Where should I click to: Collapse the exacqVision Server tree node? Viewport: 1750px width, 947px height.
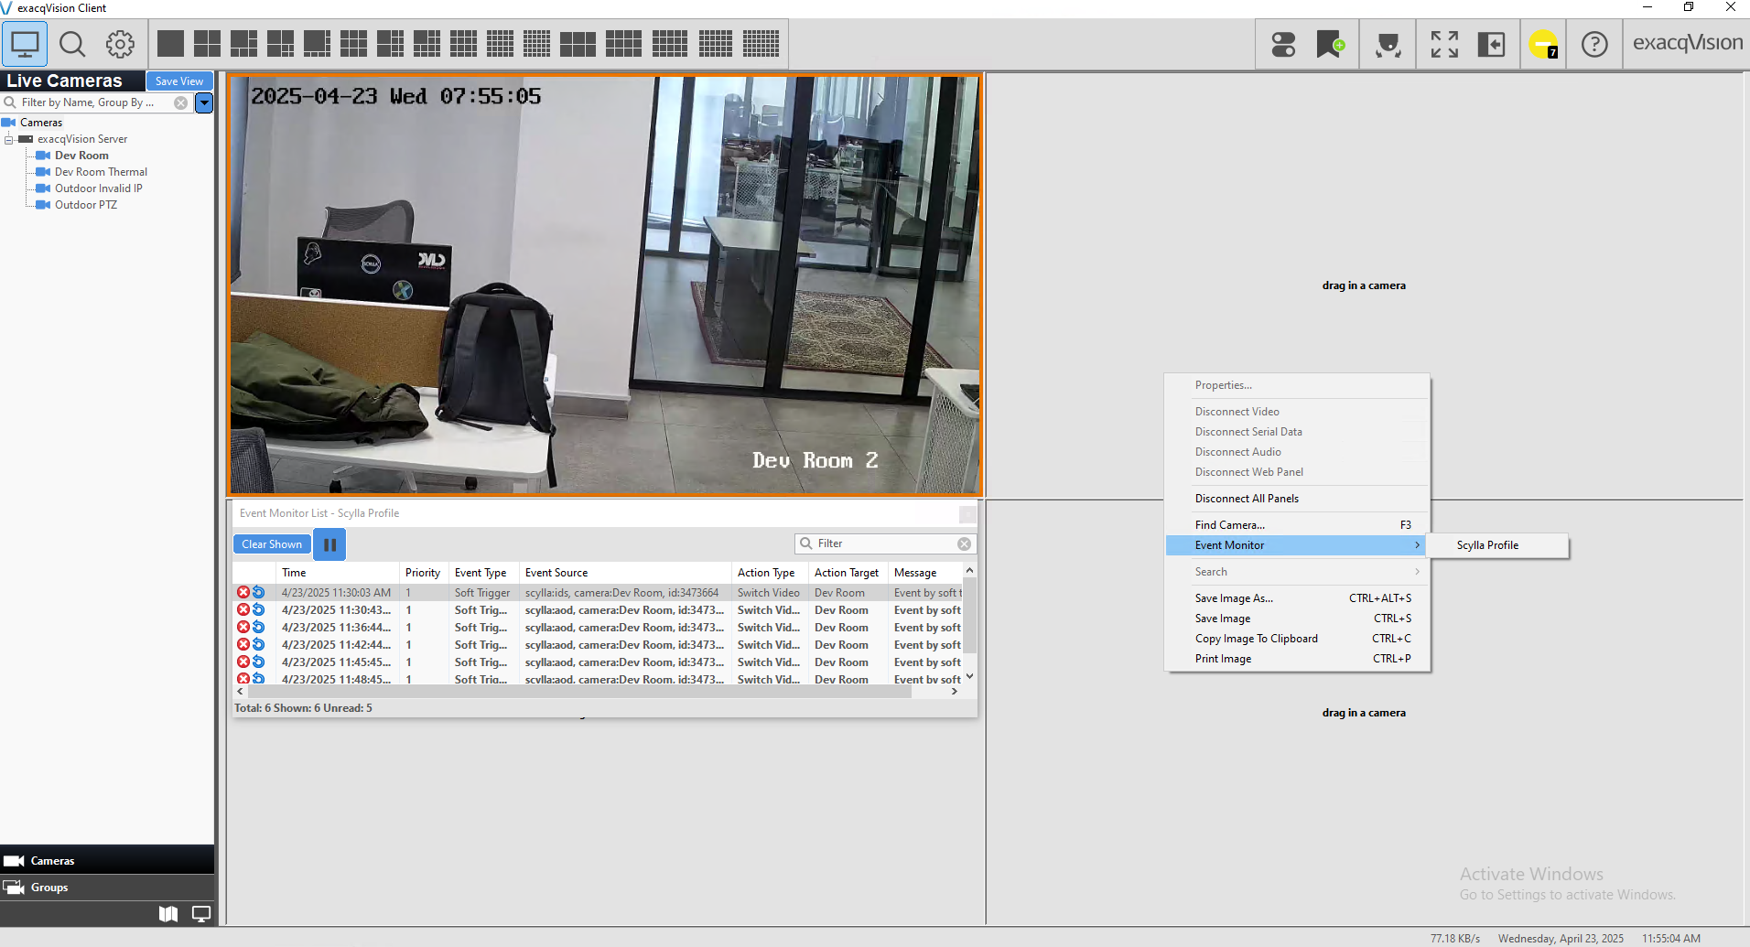coord(9,139)
